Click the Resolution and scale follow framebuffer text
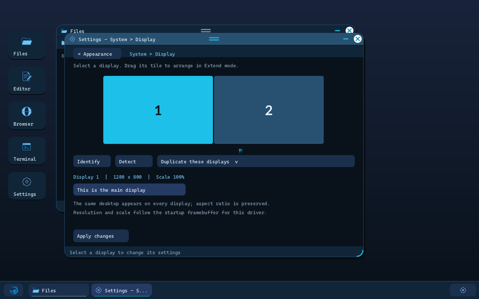The height and width of the screenshot is (299, 479). click(170, 212)
